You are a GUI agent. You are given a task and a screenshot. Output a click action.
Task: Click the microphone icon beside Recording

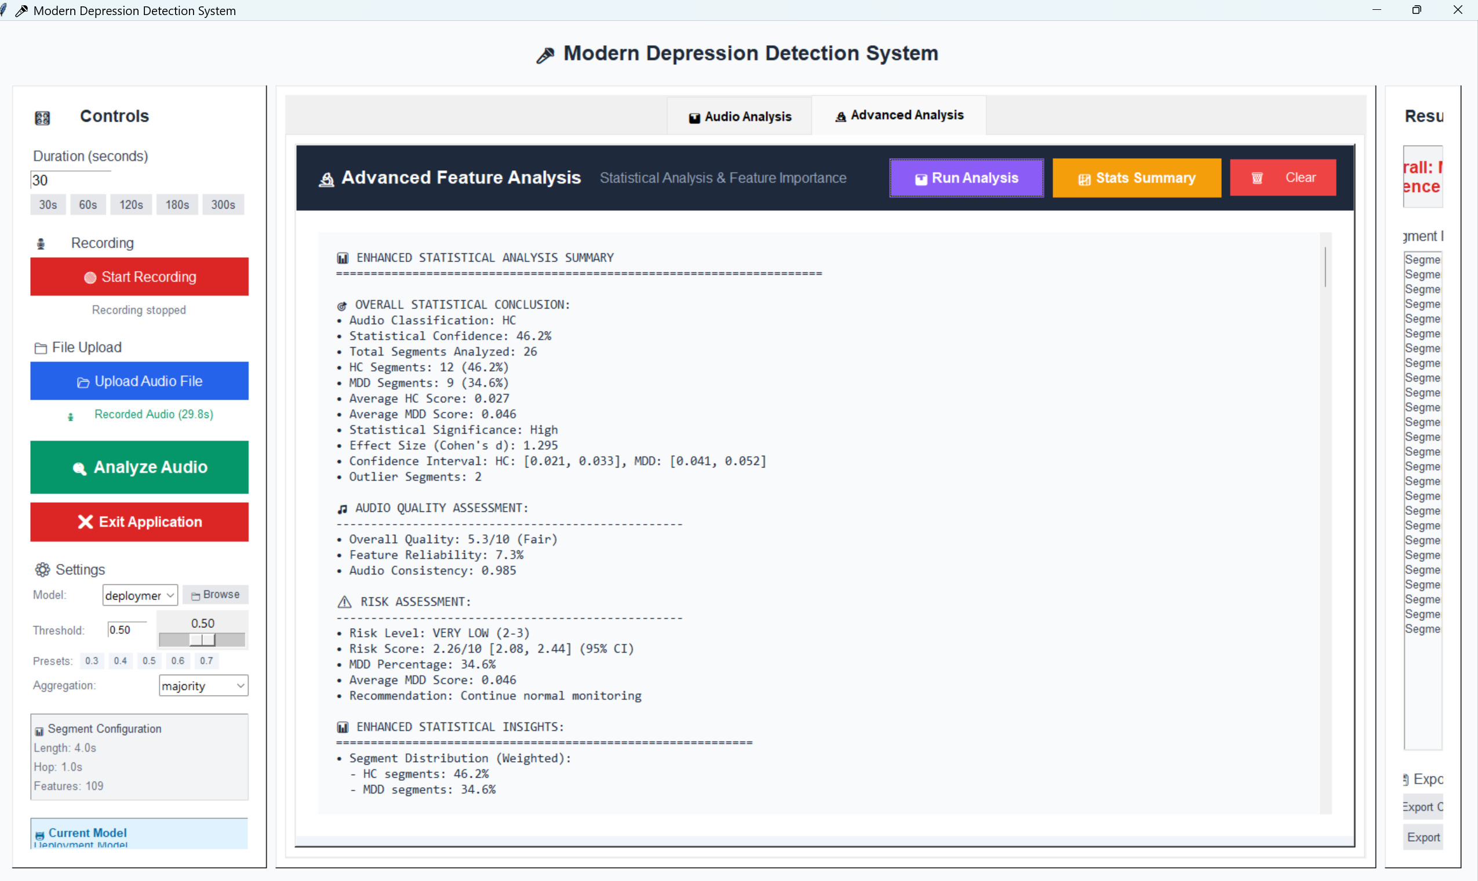tap(41, 243)
